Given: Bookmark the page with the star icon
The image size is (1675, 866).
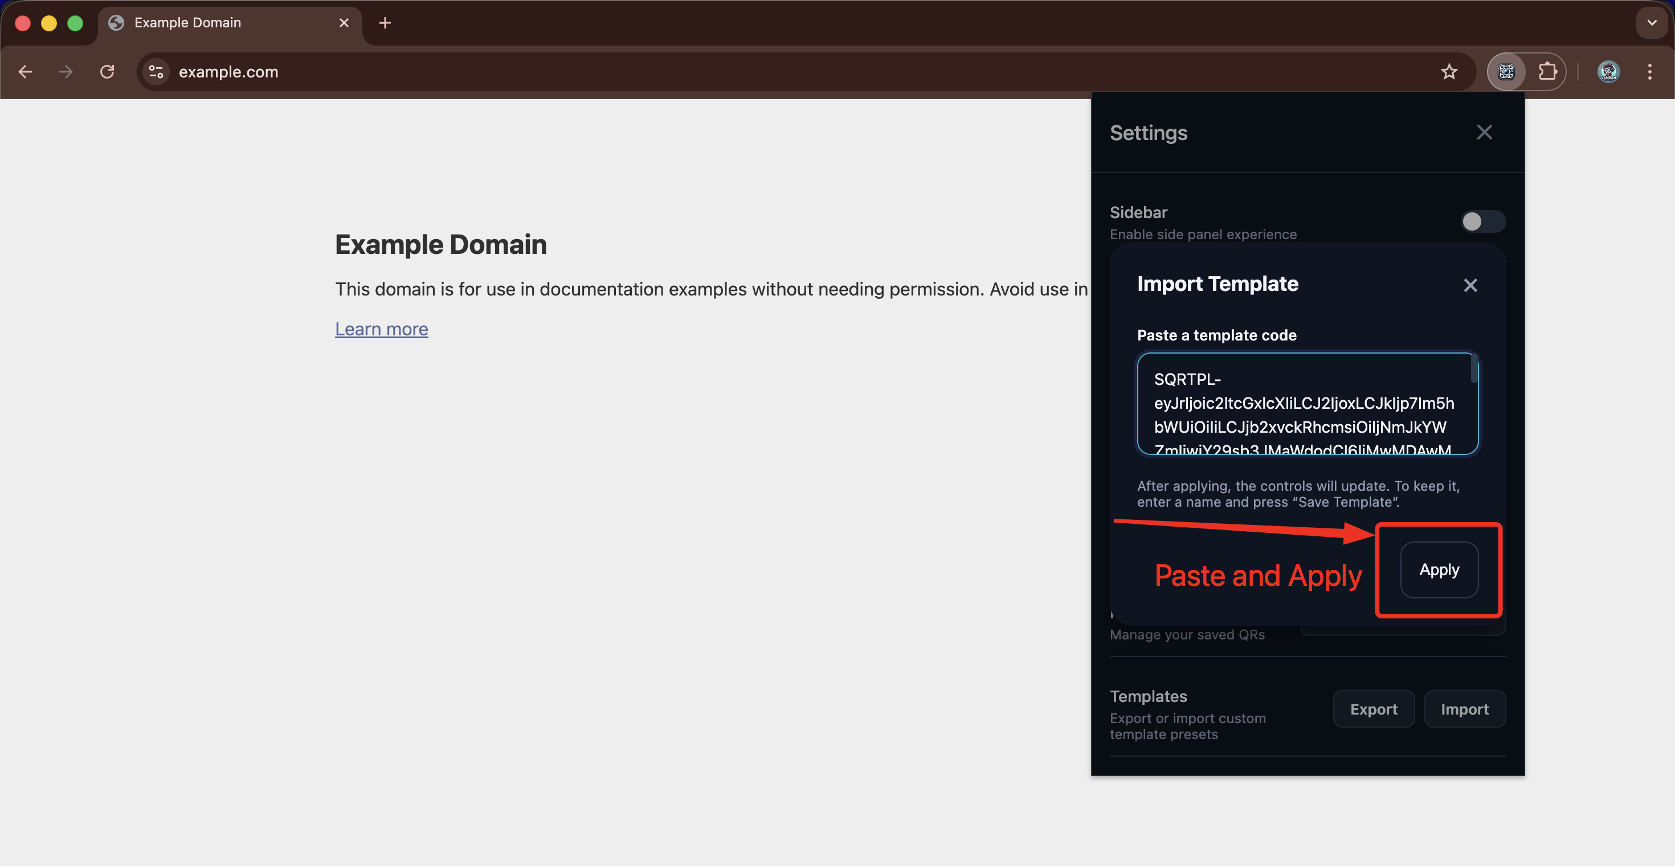Looking at the screenshot, I should click(1449, 72).
